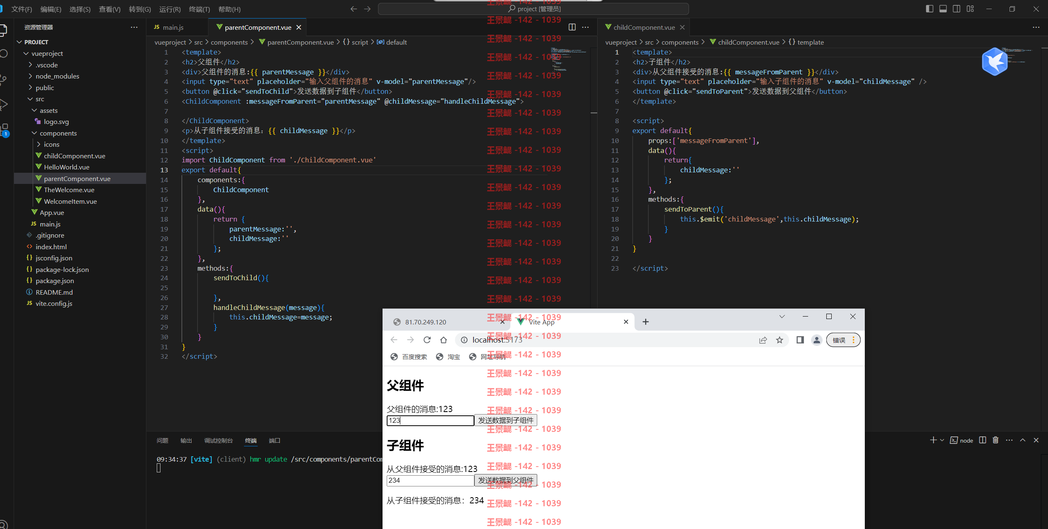Open the browser profile icon
1048x529 pixels.
click(x=816, y=340)
